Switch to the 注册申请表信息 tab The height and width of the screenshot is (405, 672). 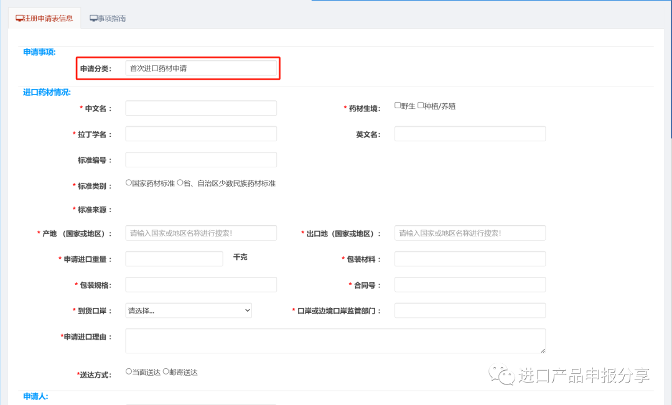click(x=44, y=18)
